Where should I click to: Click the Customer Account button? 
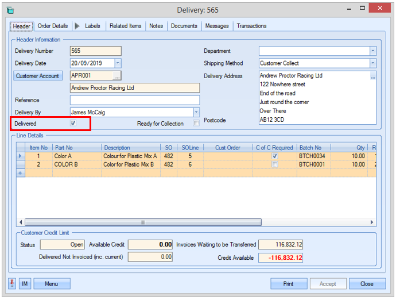tap(37, 76)
